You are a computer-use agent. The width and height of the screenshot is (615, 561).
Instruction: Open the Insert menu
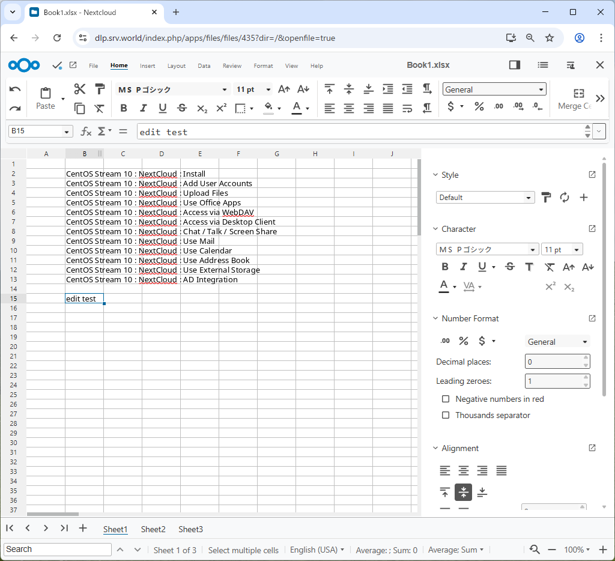(x=147, y=66)
